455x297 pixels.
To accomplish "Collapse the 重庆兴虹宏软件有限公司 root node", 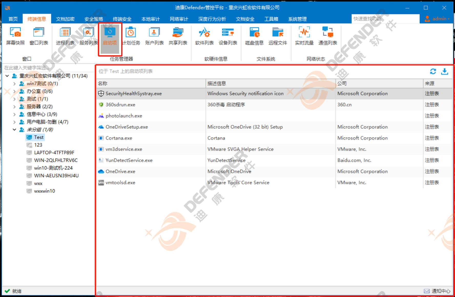I will [x=7, y=76].
